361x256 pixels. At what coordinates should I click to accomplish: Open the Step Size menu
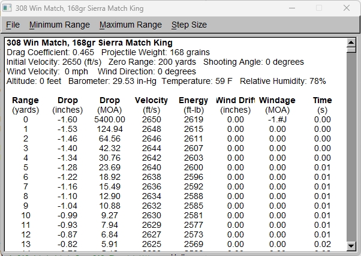tap(189, 25)
